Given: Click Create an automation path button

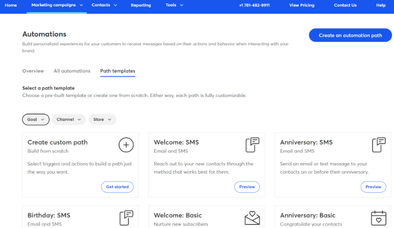Looking at the screenshot, I should click(x=351, y=35).
